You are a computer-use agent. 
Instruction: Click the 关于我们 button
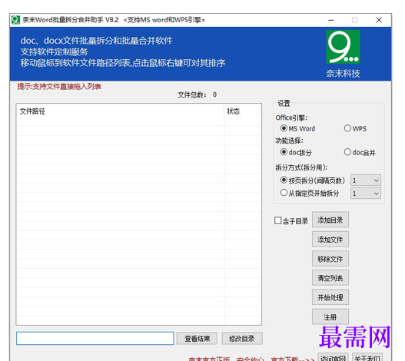coord(367,358)
